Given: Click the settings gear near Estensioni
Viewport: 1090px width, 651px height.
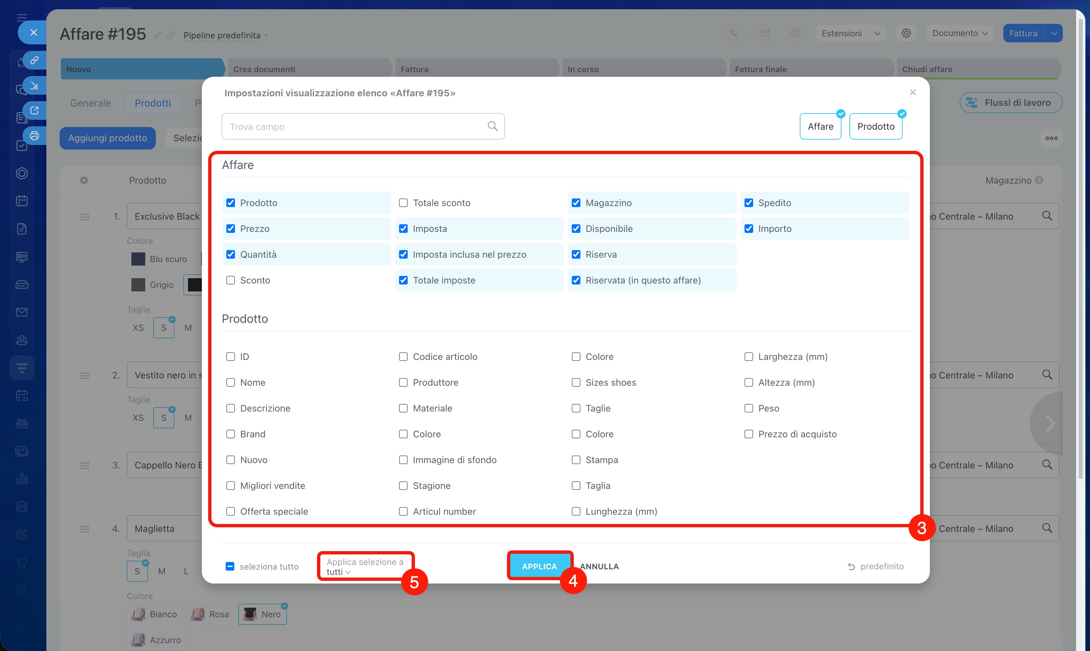Looking at the screenshot, I should click(x=906, y=33).
